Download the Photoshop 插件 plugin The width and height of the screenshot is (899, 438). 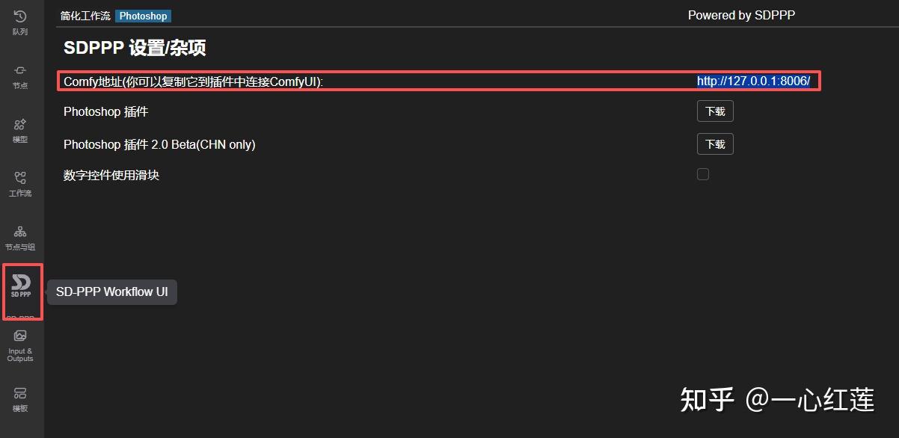(x=715, y=111)
